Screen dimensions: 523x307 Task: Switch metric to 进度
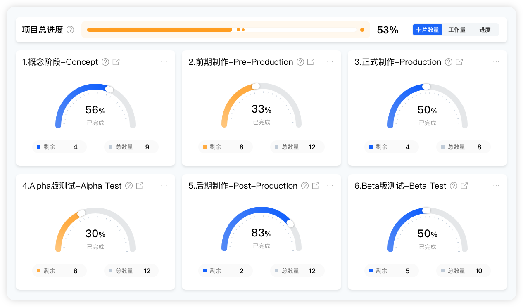click(x=485, y=30)
